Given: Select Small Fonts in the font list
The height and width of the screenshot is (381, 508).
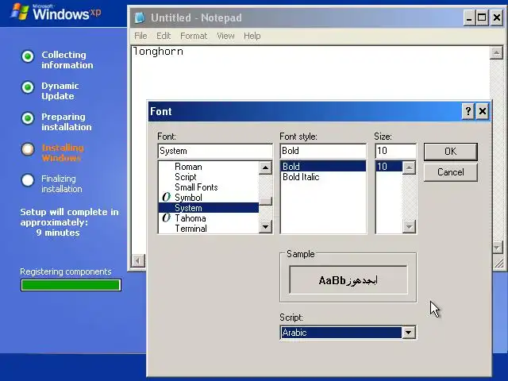Looking at the screenshot, I should point(196,187).
